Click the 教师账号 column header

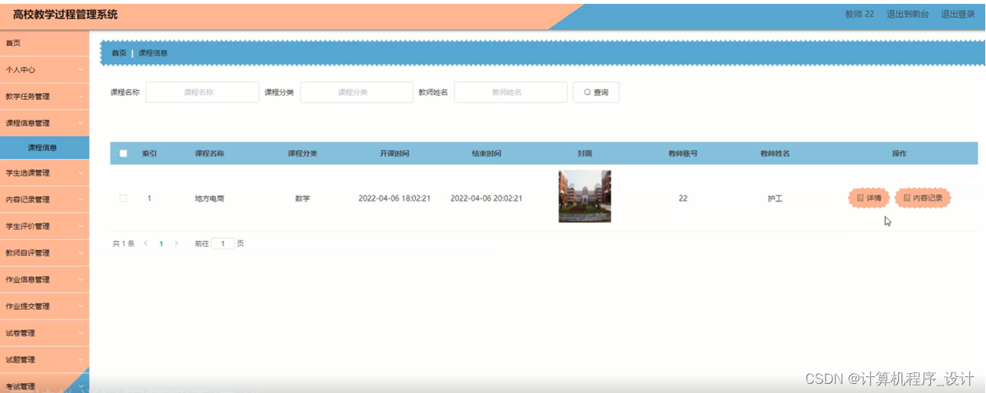(683, 153)
